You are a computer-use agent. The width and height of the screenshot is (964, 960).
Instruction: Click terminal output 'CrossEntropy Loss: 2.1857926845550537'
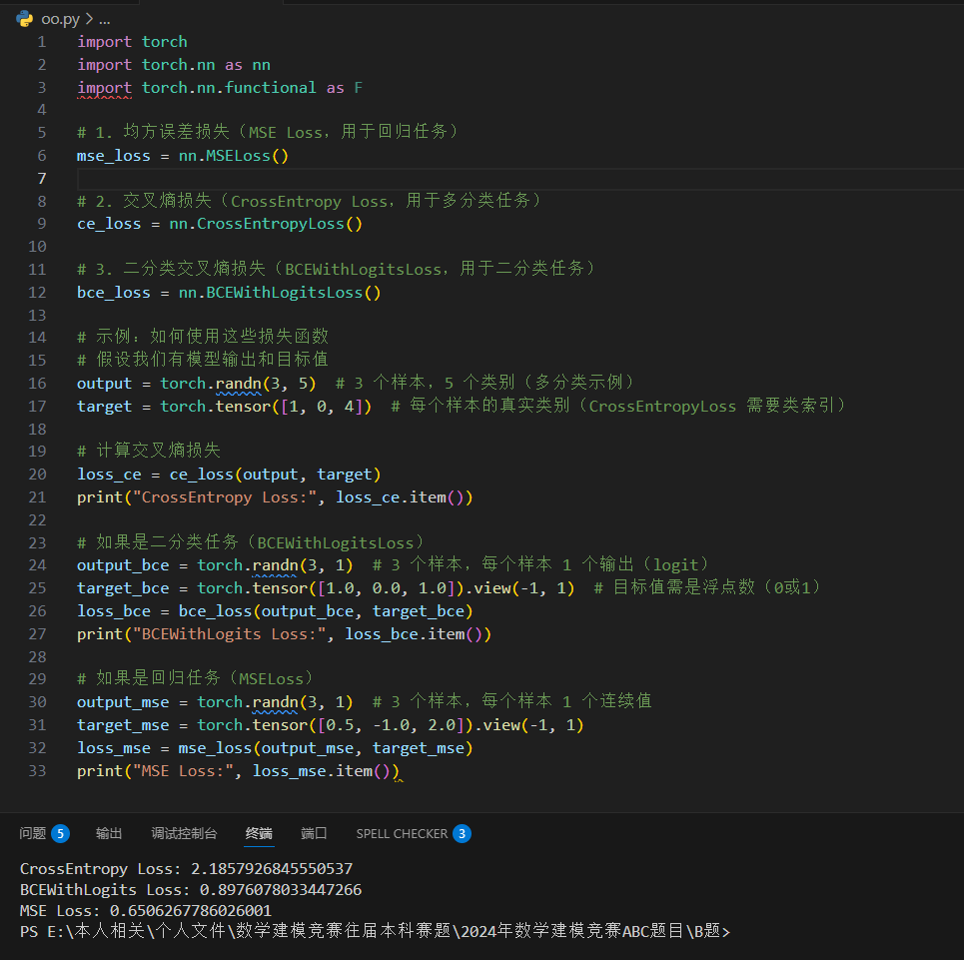186,869
